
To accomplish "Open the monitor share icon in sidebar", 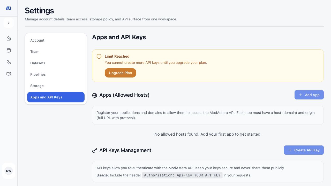I will pyautogui.click(x=9, y=74).
